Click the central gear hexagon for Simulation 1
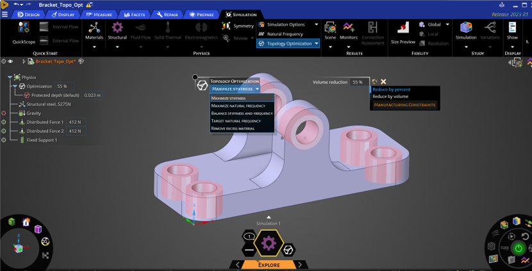The width and height of the screenshot is (532, 271). coord(269,243)
